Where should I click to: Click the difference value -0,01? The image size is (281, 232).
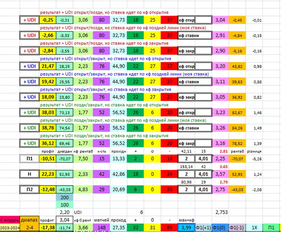(x=257, y=20)
